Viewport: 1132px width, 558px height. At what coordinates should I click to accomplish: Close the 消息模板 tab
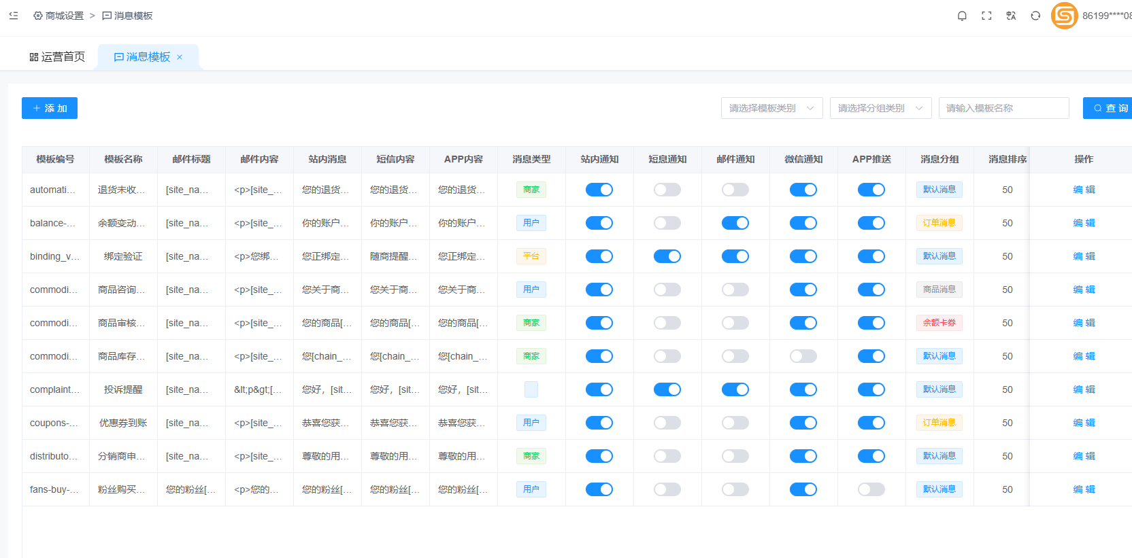point(180,57)
